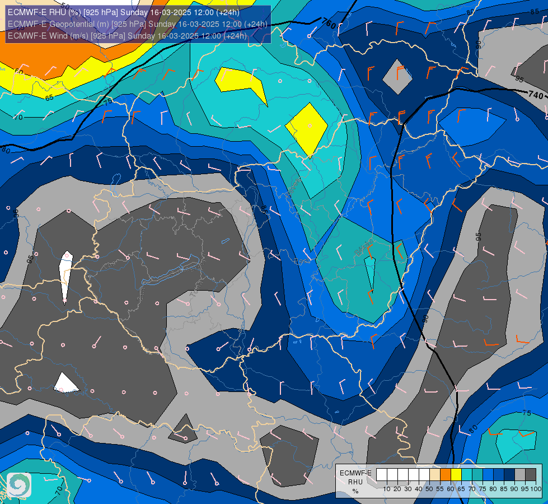548x504 pixels.
Task: Click the 760 geopotential contour label
Action: (x=329, y=24)
